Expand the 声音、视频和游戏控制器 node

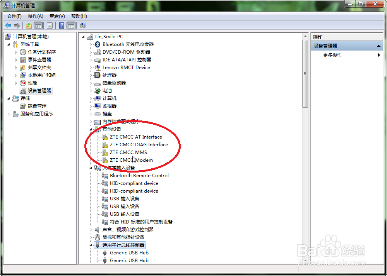click(91, 230)
